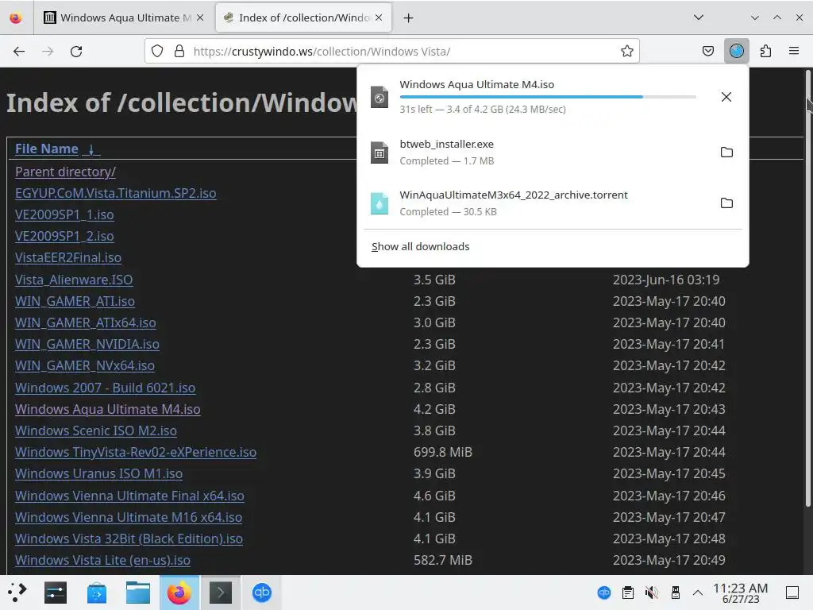The width and height of the screenshot is (813, 610).
Task: Click WIN_GAMER_ATIx64.iso link
Action: coord(86,322)
